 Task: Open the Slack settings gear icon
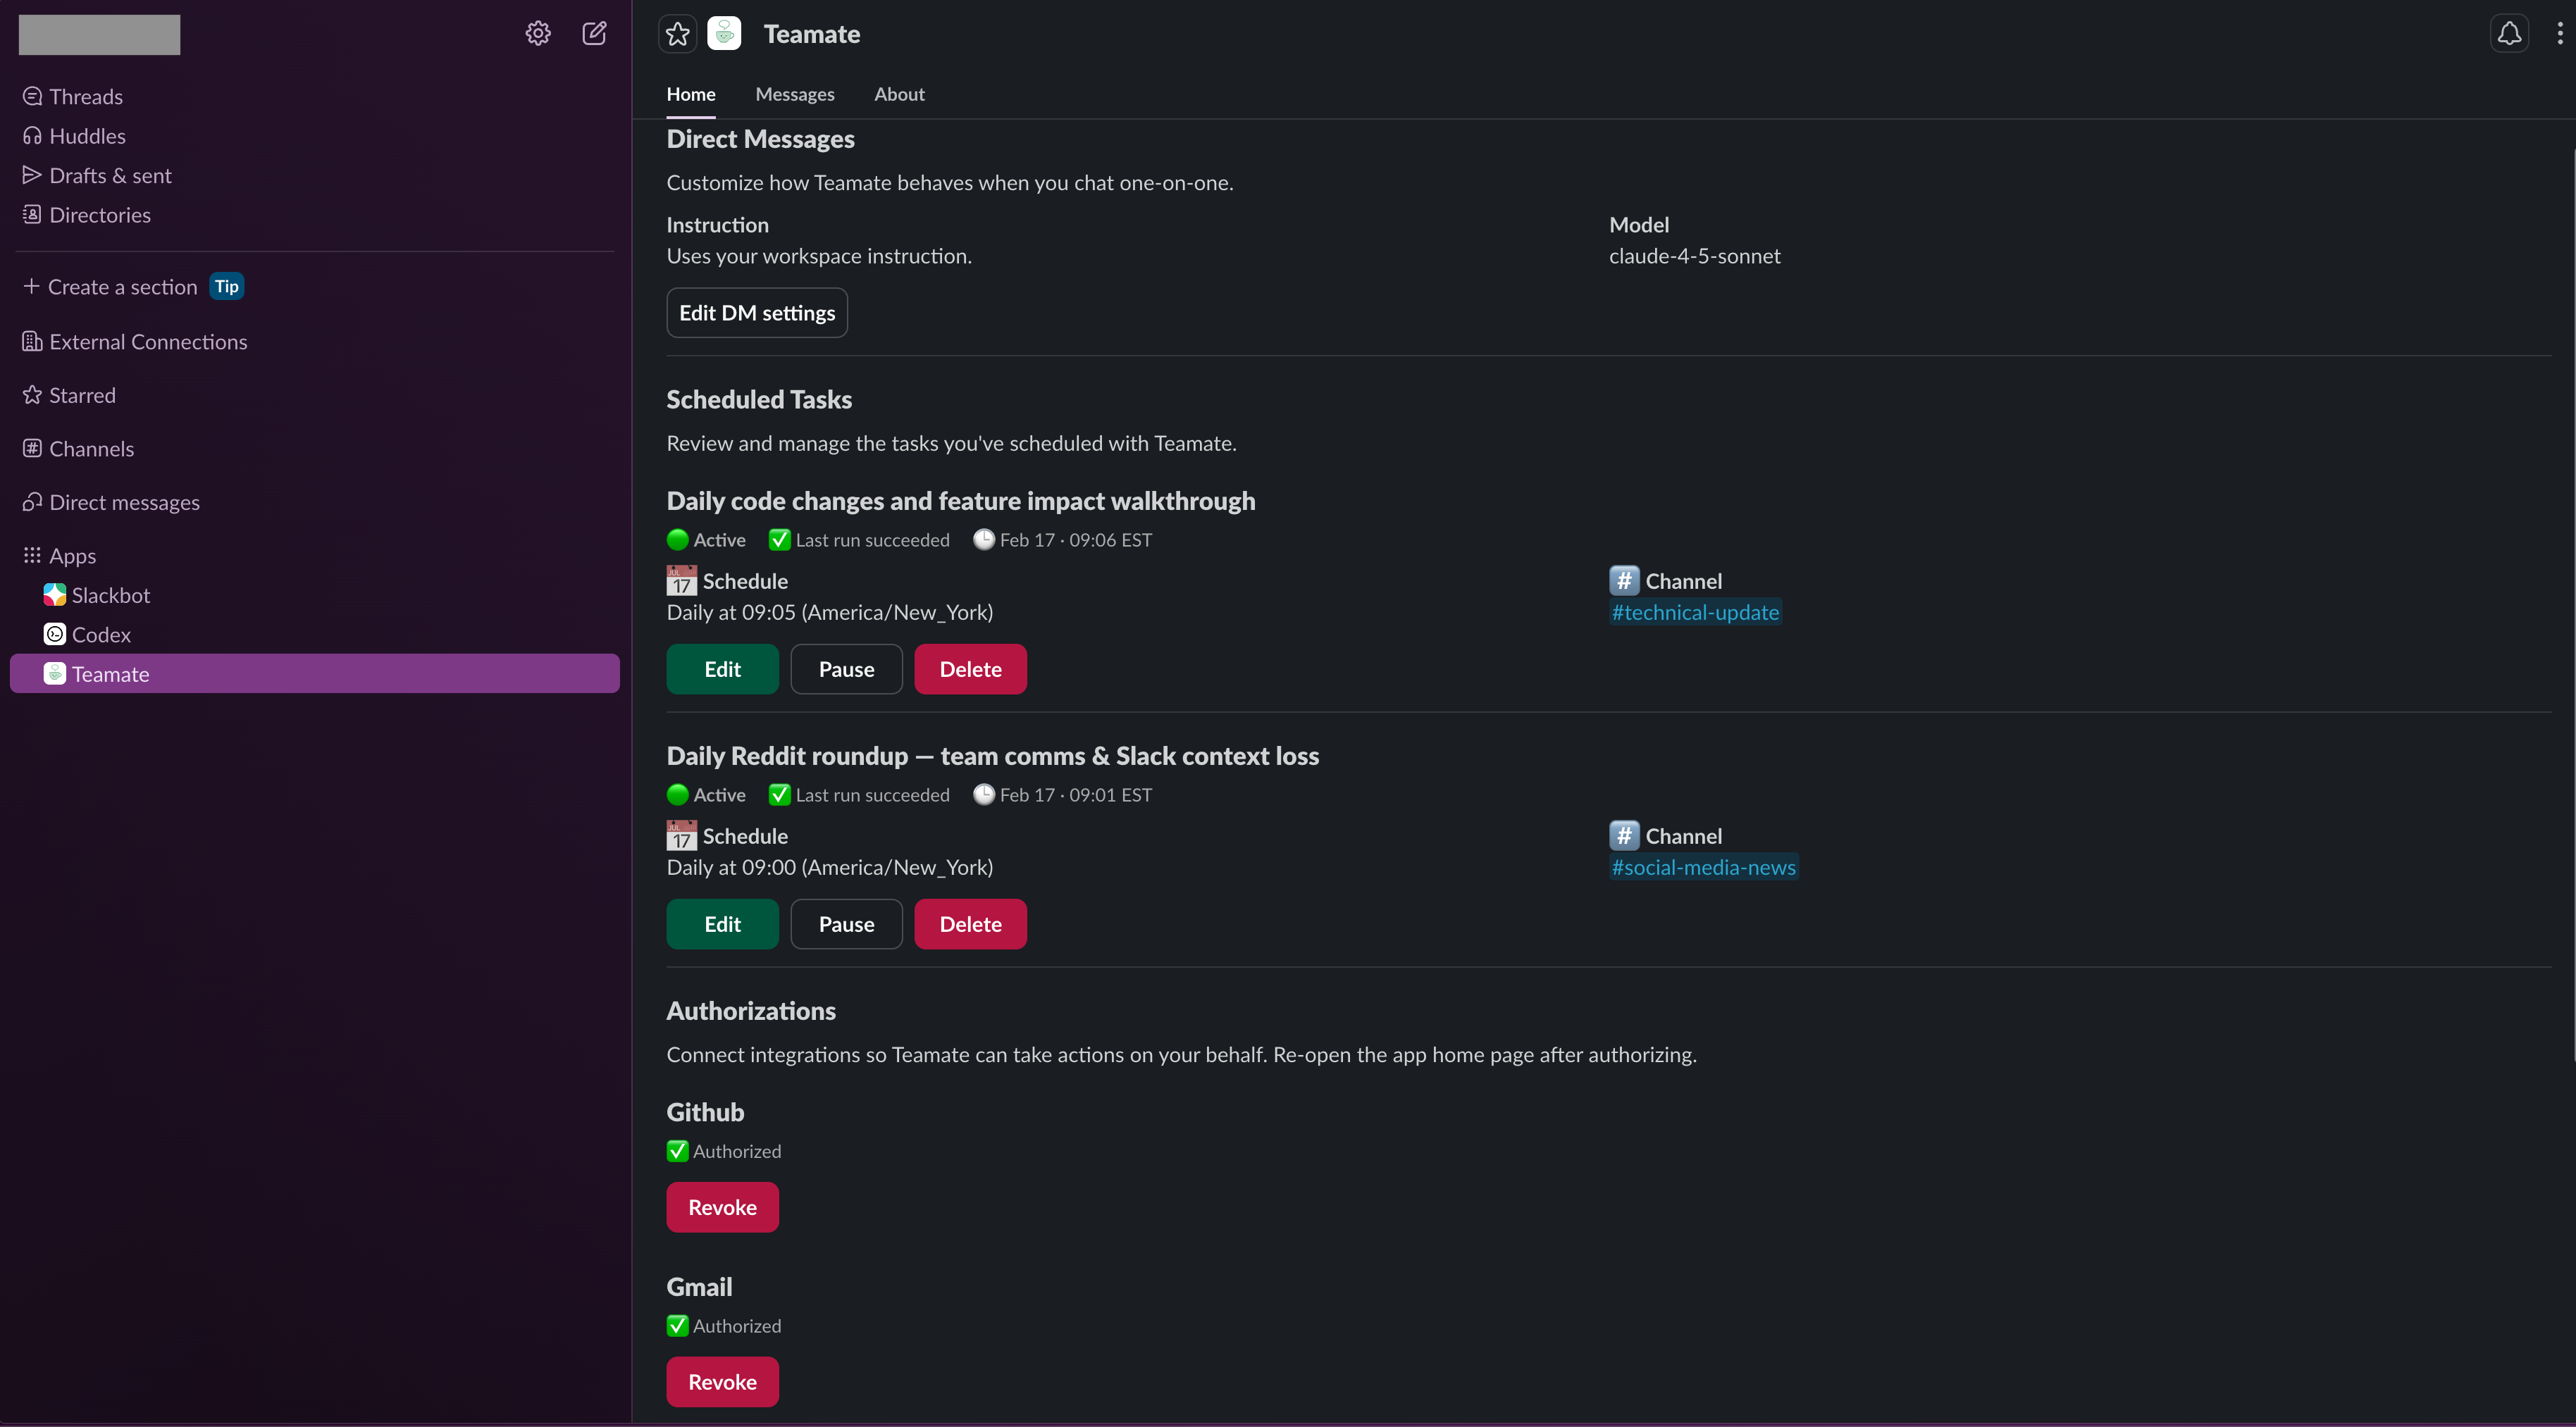tap(537, 33)
